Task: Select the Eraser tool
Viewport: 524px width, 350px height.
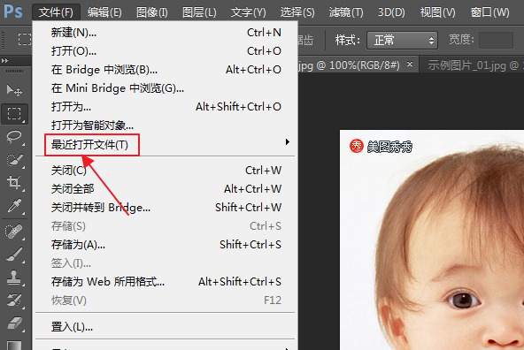Action: (14, 323)
